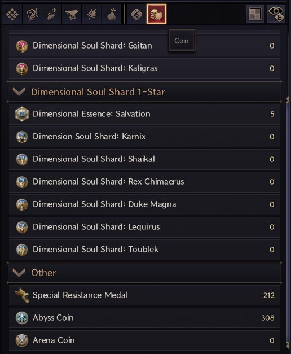Switch to four-square grid view layout
Screen dimensions: 291x354
(x=255, y=14)
